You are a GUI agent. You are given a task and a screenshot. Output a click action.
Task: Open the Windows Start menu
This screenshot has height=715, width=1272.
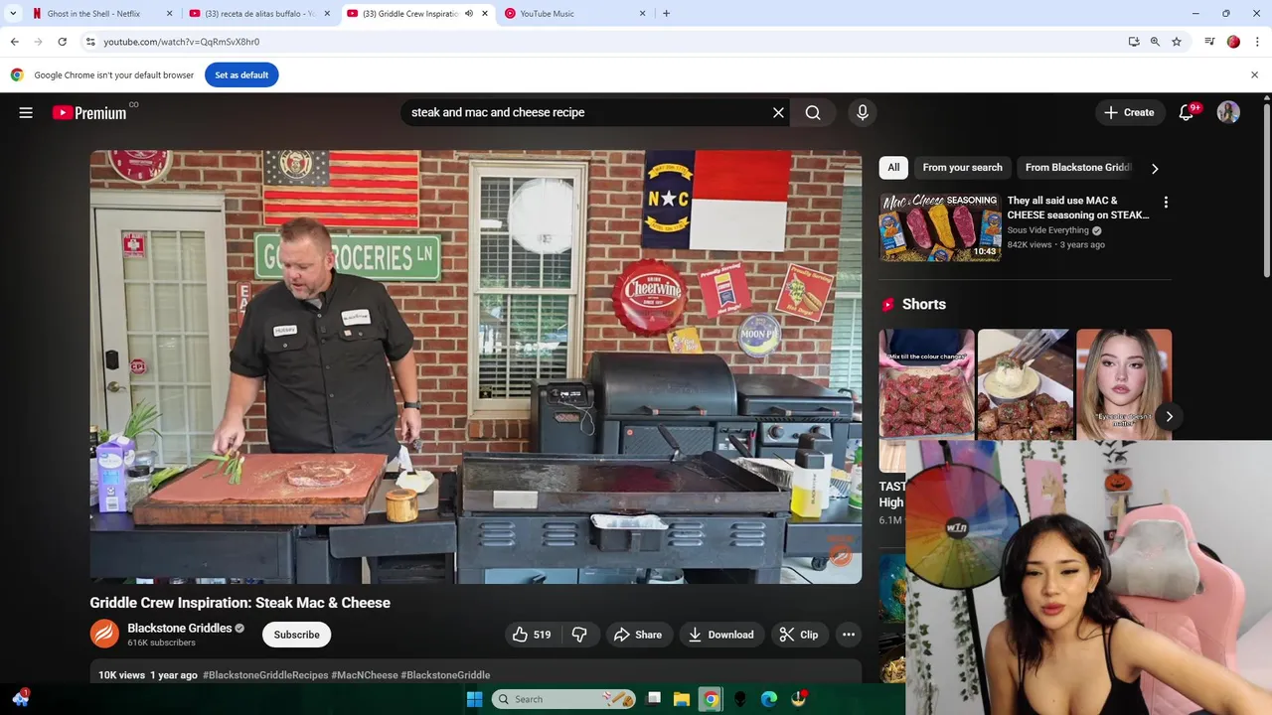tap(474, 699)
